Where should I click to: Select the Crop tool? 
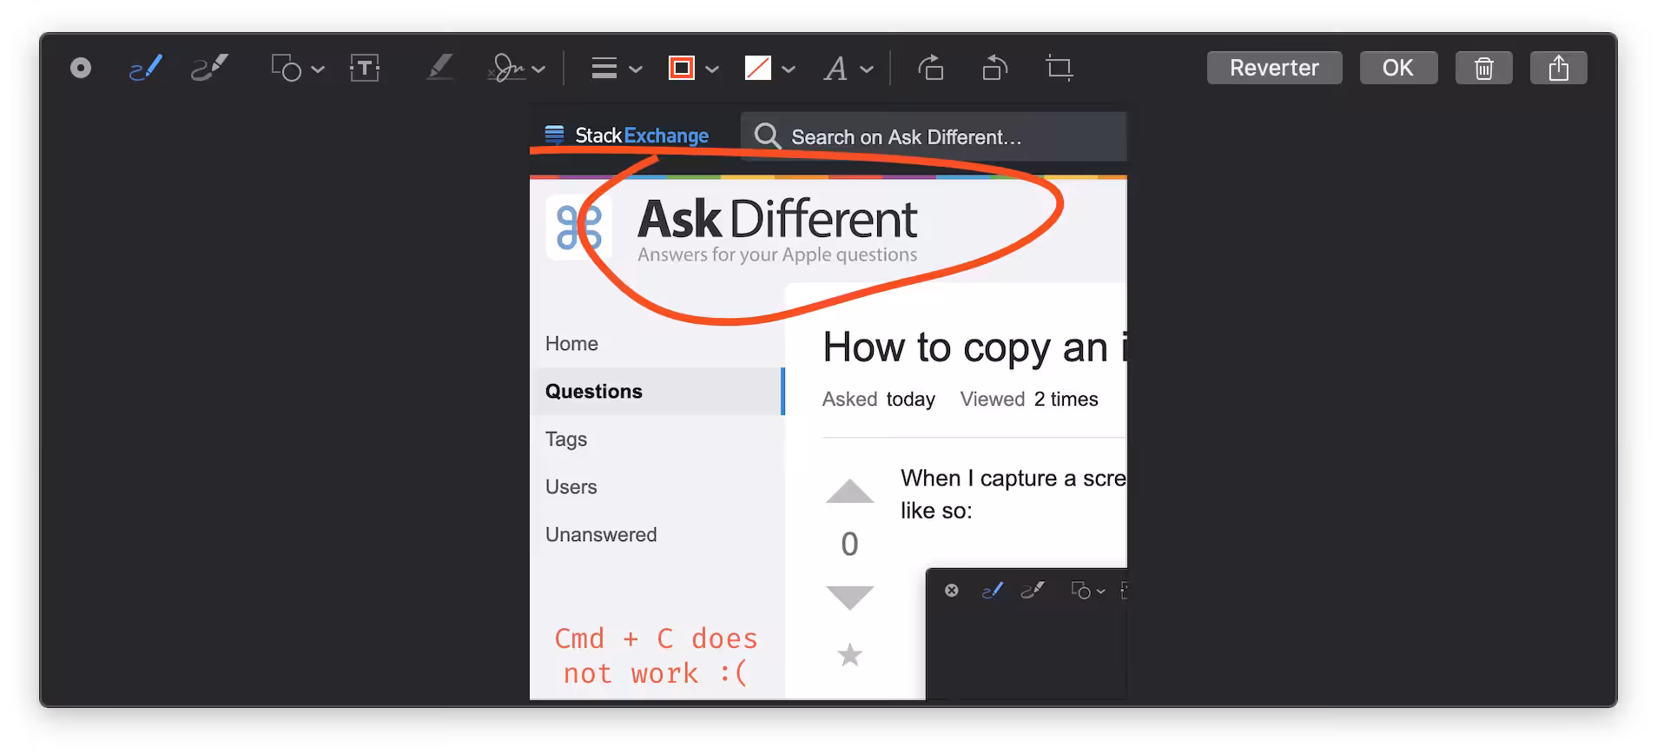point(1060,68)
